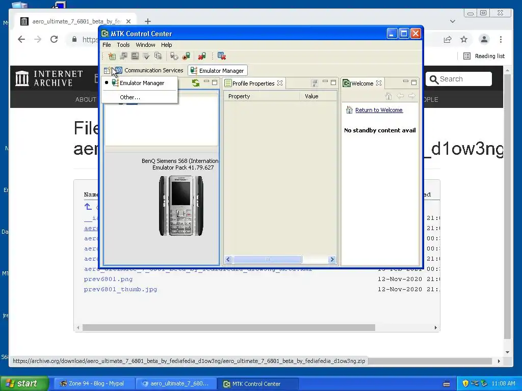
Task: Maximize the Welcome panel
Action: 414,82
